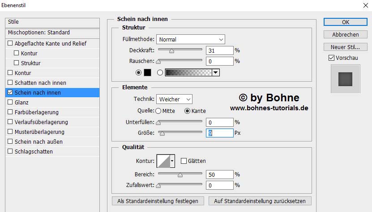
Task: Click the Deckkraft slider handle
Action: click(171, 51)
